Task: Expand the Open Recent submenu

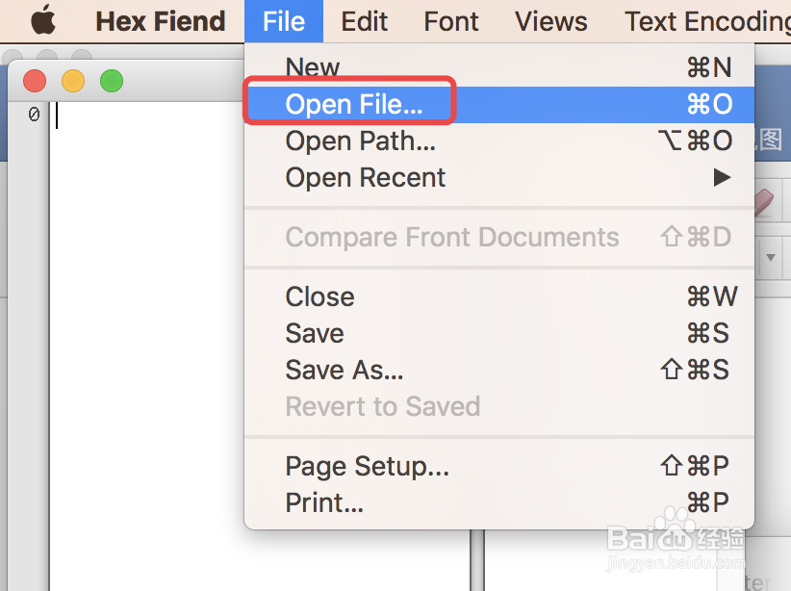Action: (x=366, y=177)
